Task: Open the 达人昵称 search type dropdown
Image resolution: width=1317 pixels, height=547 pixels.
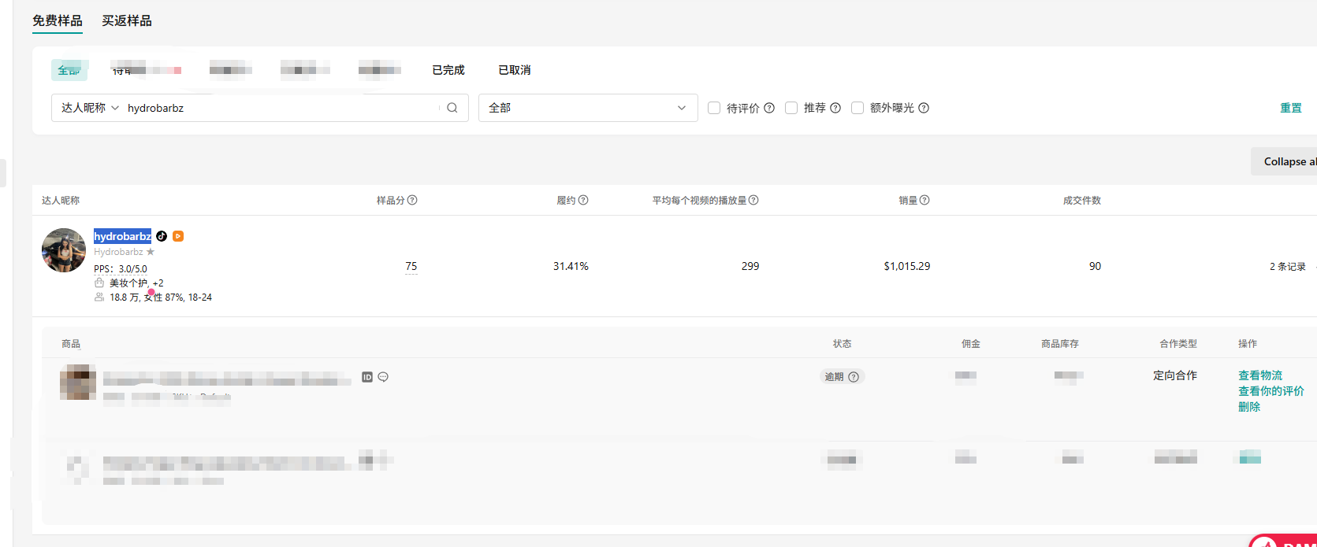Action: pos(90,108)
